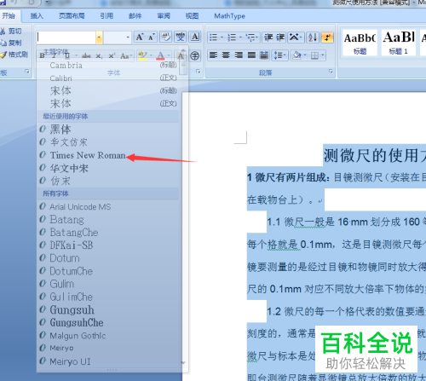Toggle Align Right
This screenshot has width=426, height=381.
click(x=239, y=55)
